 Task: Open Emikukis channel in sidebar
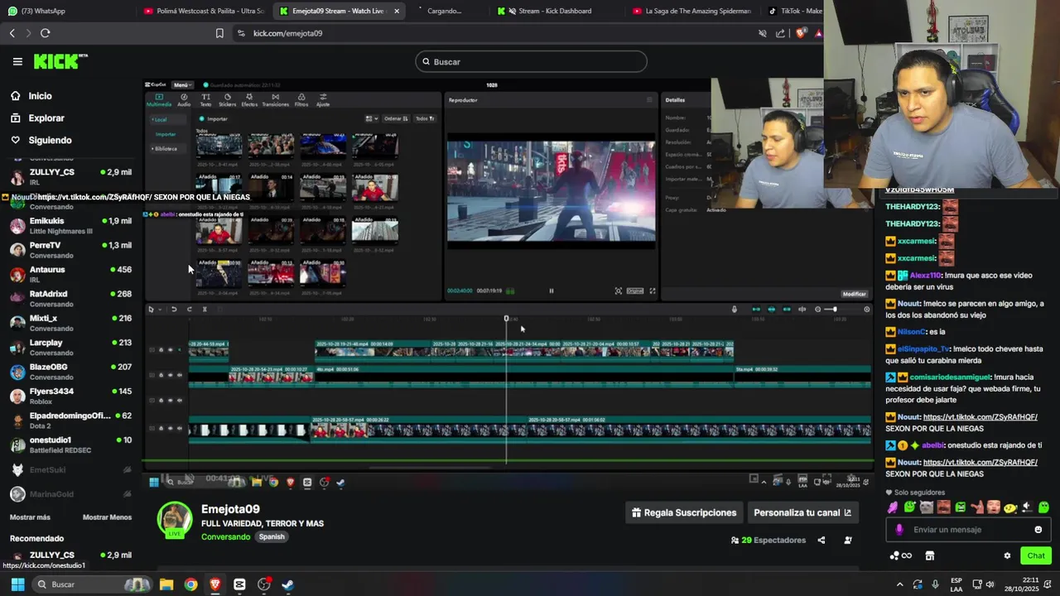(70, 226)
